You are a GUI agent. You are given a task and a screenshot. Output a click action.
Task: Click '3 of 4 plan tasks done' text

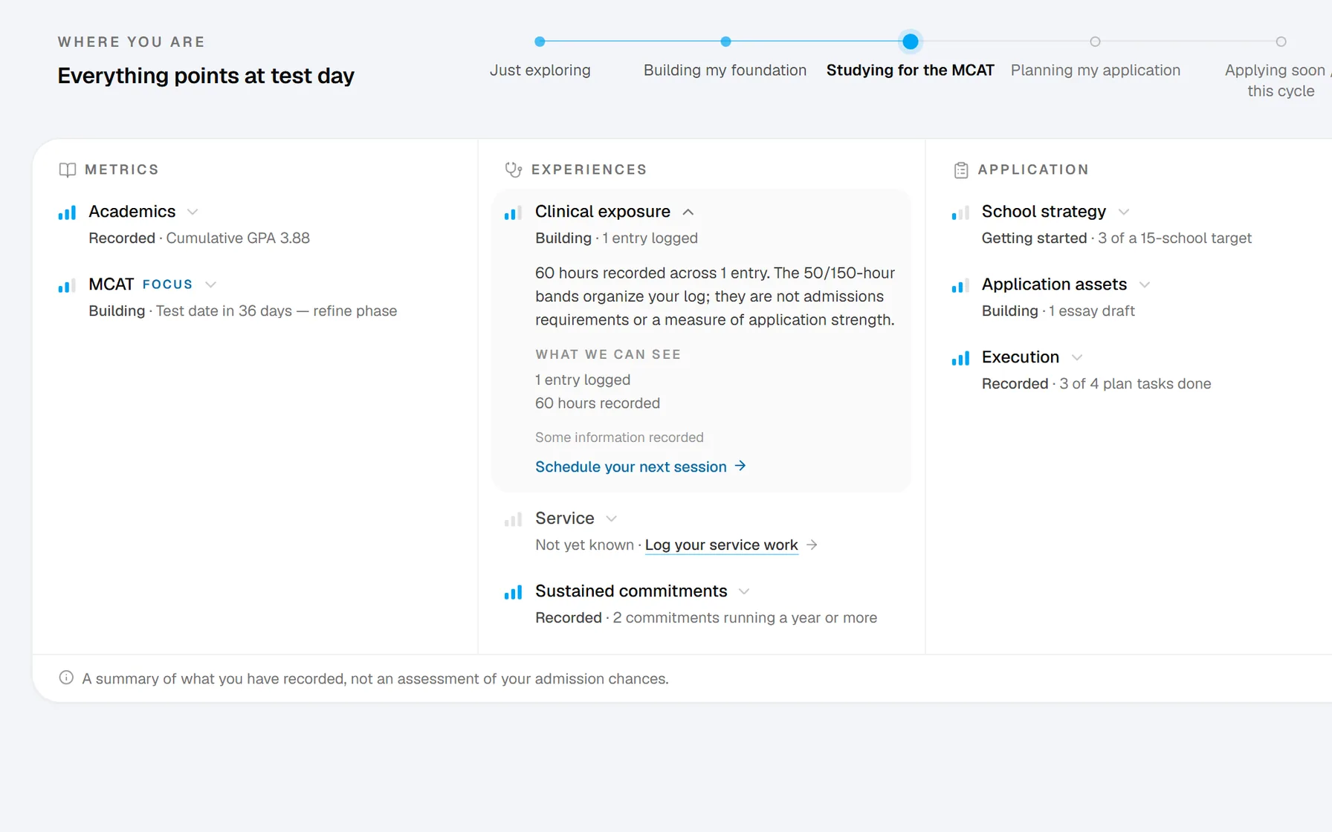pyautogui.click(x=1135, y=384)
